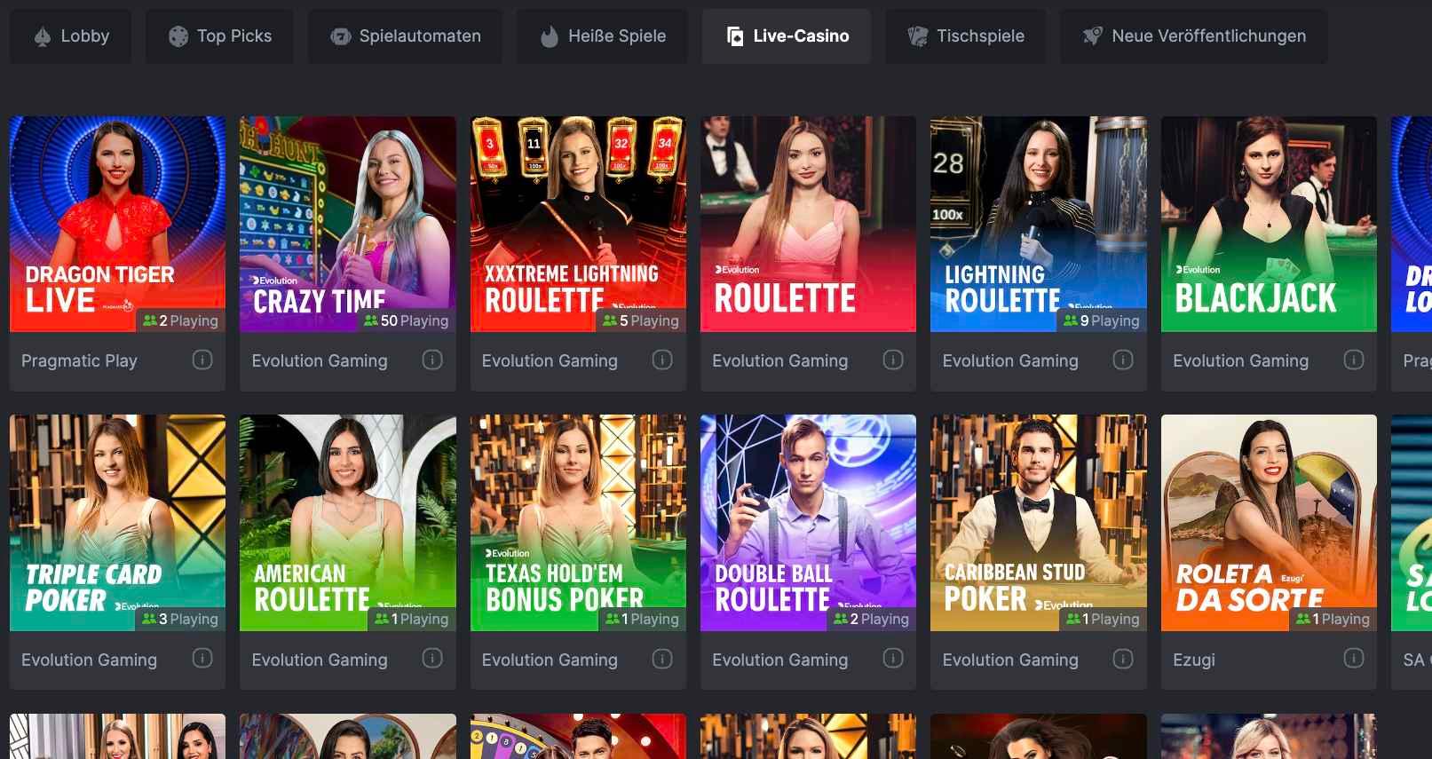Open the Evolution Roulette game tile
Screen dimensions: 1432x759
click(x=808, y=224)
